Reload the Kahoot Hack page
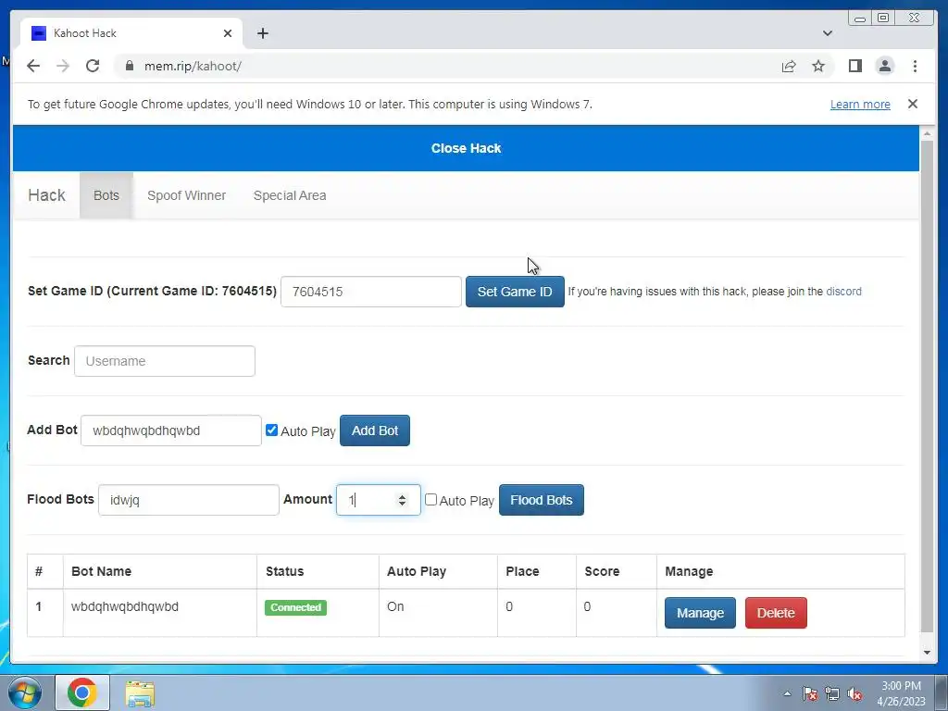The width and height of the screenshot is (948, 711). 93,66
